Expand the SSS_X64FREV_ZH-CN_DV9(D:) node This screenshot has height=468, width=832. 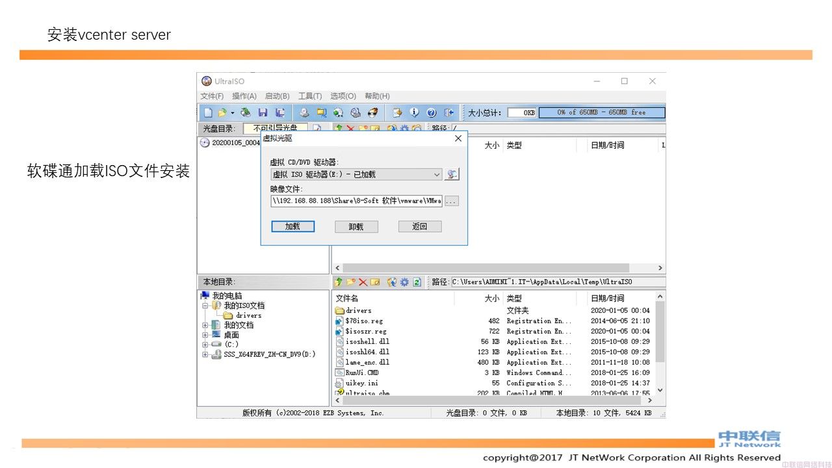(x=205, y=354)
